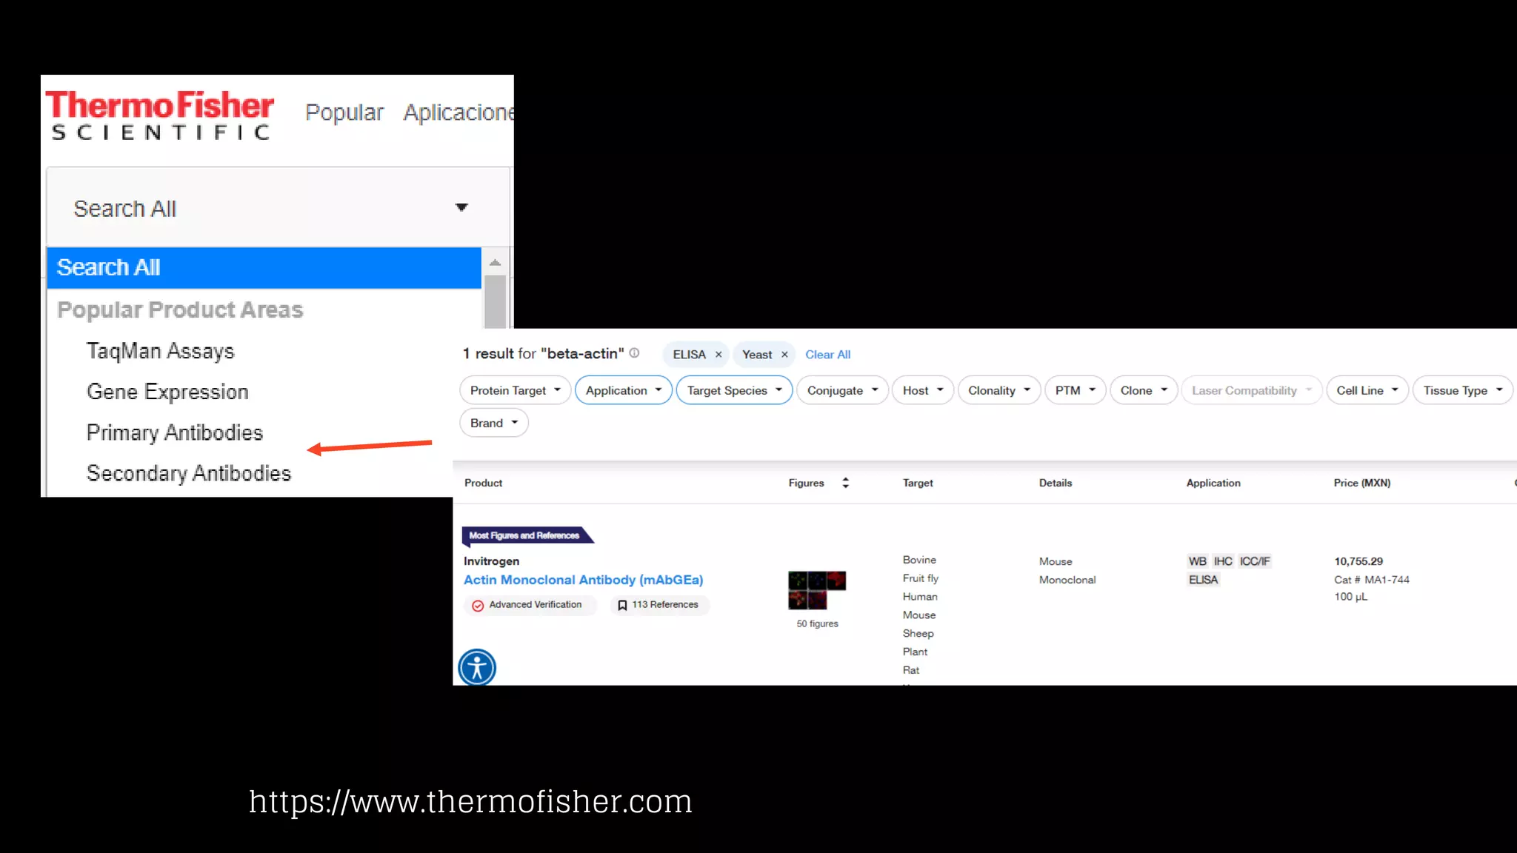The image size is (1517, 853).
Task: Click the 113 References button
Action: pos(659,605)
